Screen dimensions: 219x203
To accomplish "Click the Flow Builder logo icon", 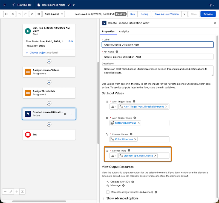I will tap(14, 5).
